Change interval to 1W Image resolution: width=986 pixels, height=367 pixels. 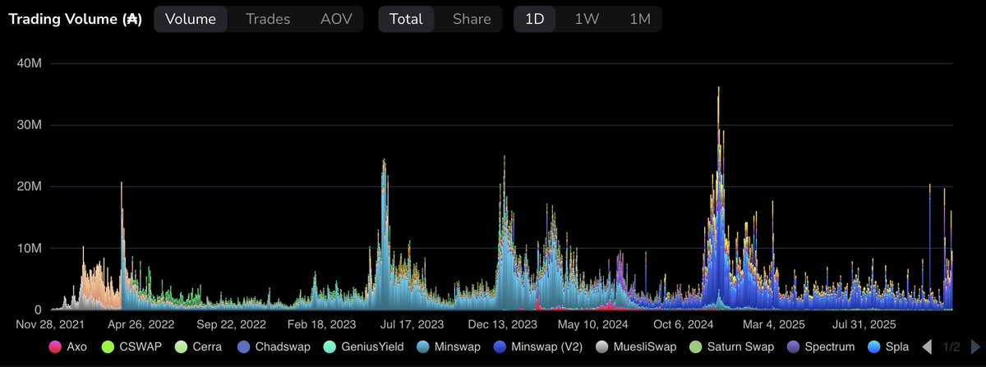pos(586,19)
